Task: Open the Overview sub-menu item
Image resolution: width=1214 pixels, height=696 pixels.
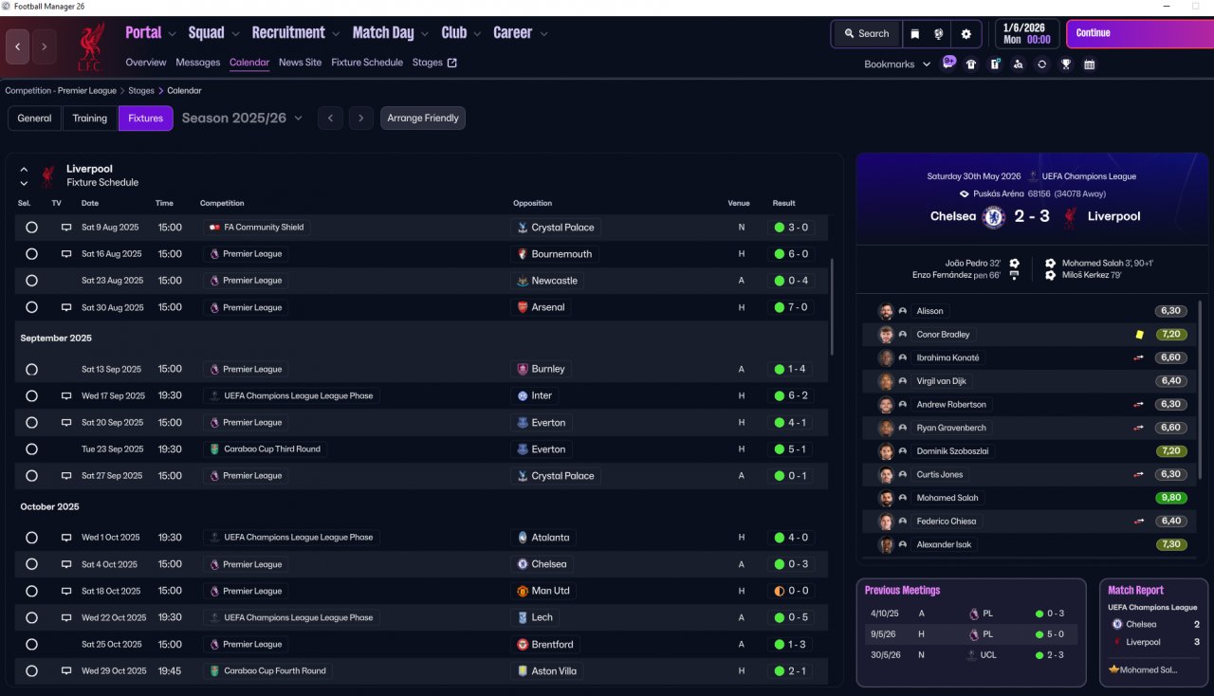Action: [x=146, y=63]
